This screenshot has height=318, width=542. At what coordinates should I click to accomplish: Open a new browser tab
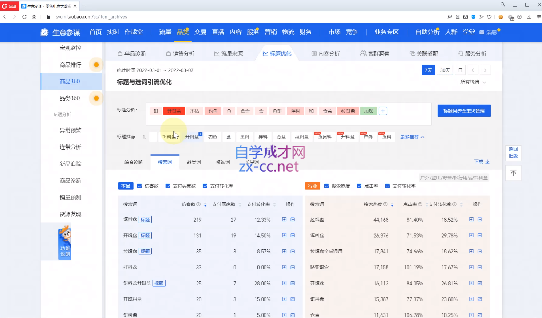click(x=84, y=6)
